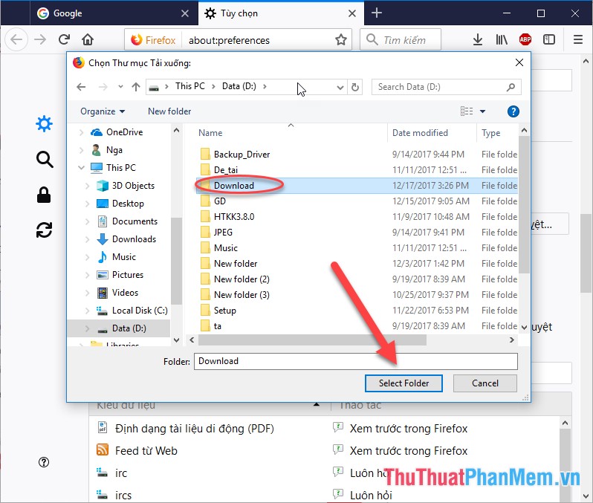The image size is (593, 503).
Task: Switch to the Tùy chọn tab
Action: pos(279,13)
